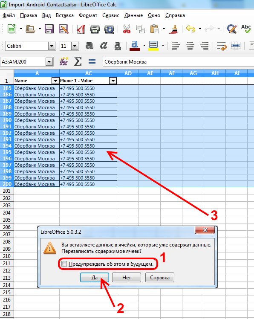Apply the yellow highlighting color
Viewport: 254px width, 319px height.
click(x=153, y=46)
